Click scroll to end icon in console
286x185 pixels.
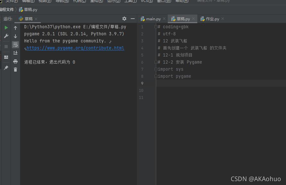[x=15, y=53]
